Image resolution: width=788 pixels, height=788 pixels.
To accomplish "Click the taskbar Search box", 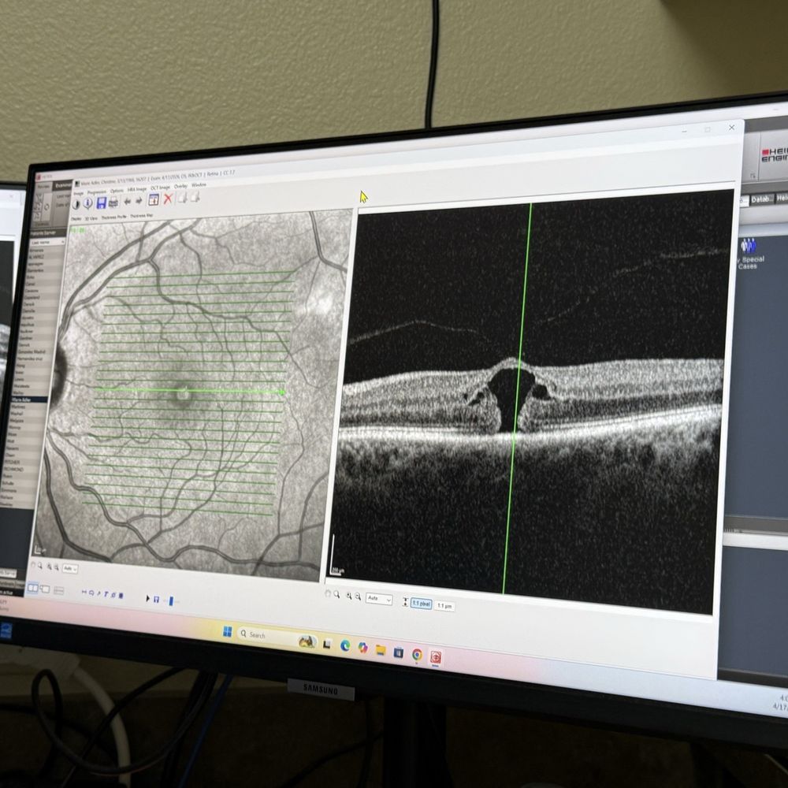I will click(277, 637).
